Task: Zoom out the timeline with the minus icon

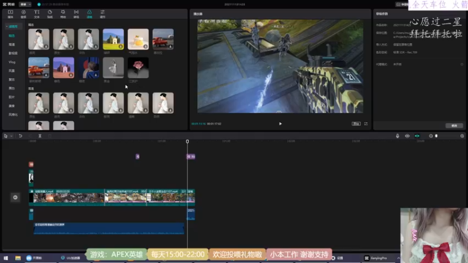Action: point(431,136)
